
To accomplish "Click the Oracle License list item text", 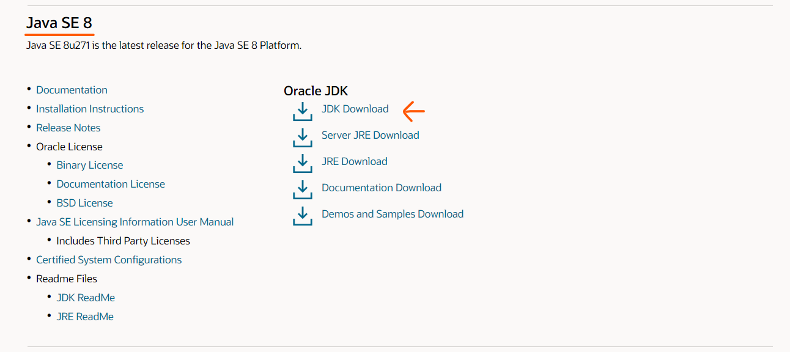I will coord(69,147).
